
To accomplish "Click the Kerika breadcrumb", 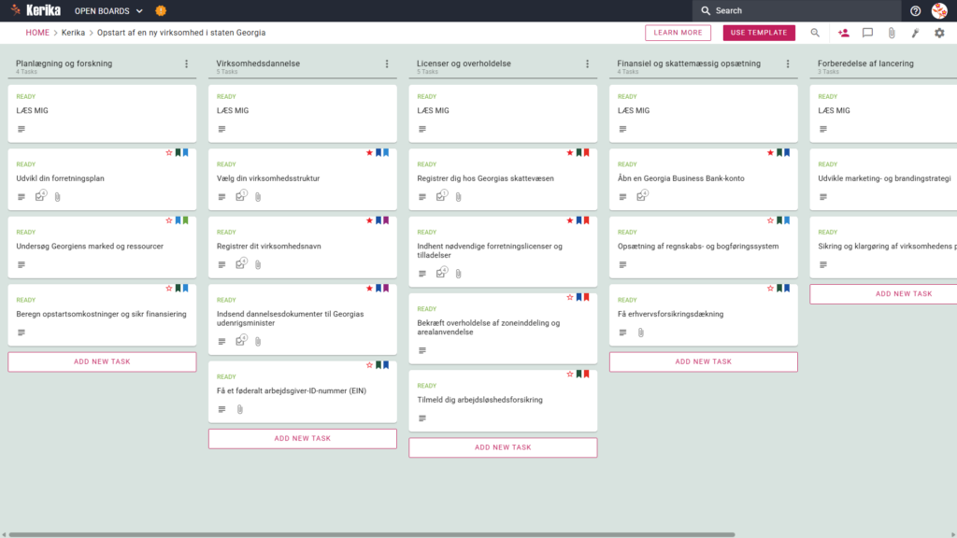I will 73,33.
